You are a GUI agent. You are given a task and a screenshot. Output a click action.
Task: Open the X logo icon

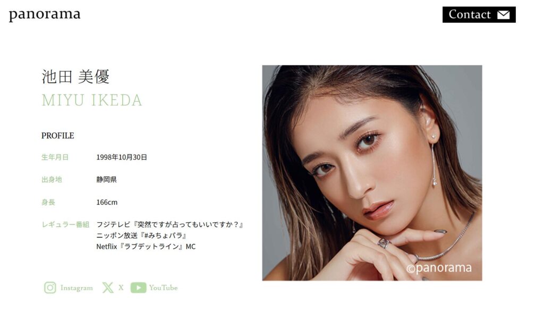pyautogui.click(x=108, y=288)
